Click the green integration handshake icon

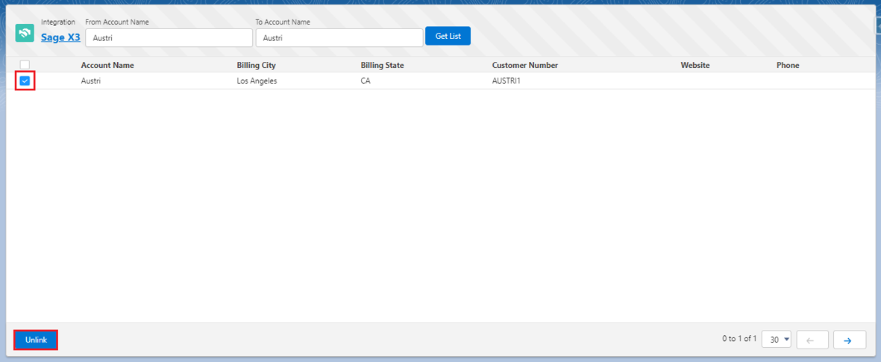[25, 33]
